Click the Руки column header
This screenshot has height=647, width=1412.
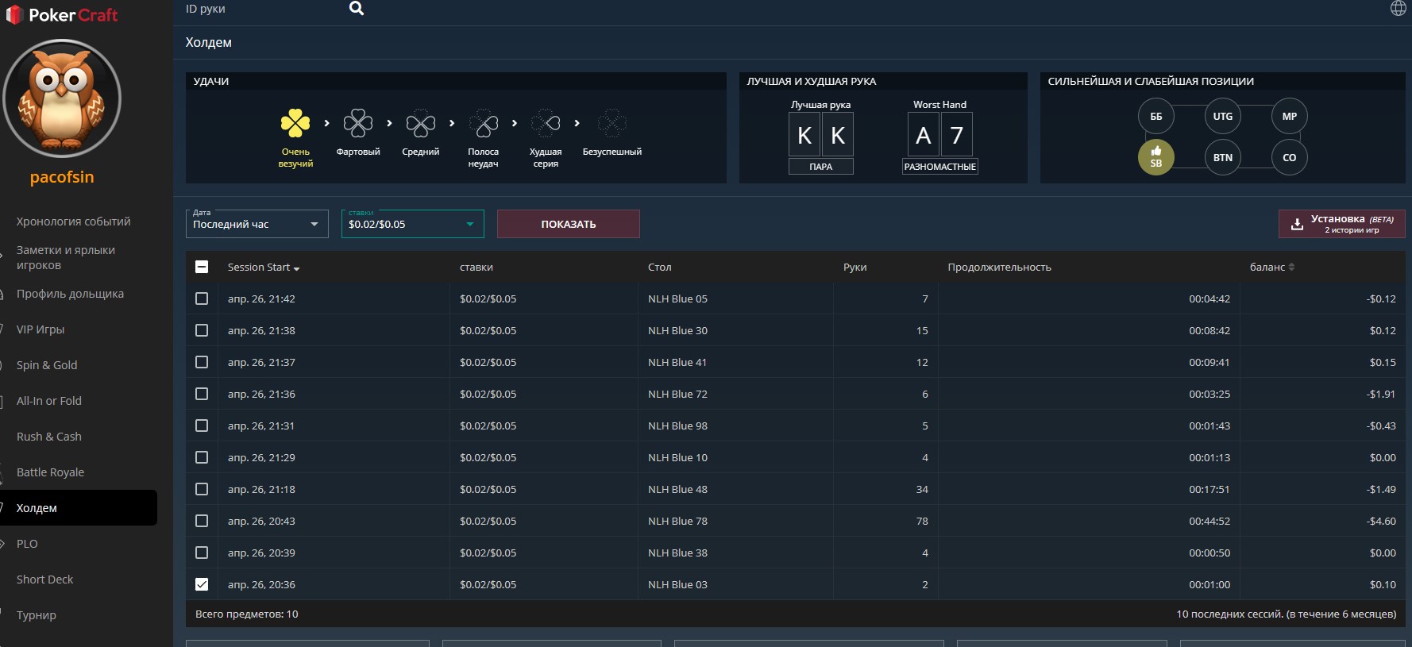855,268
